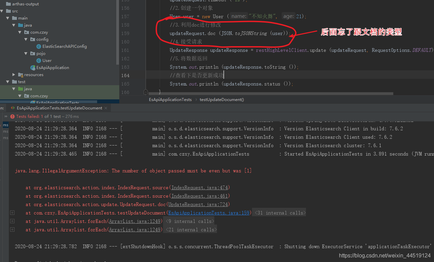This screenshot has height=262, width=434.
Task: Click the arthas-output folder icon
Action: (x=8, y=4)
